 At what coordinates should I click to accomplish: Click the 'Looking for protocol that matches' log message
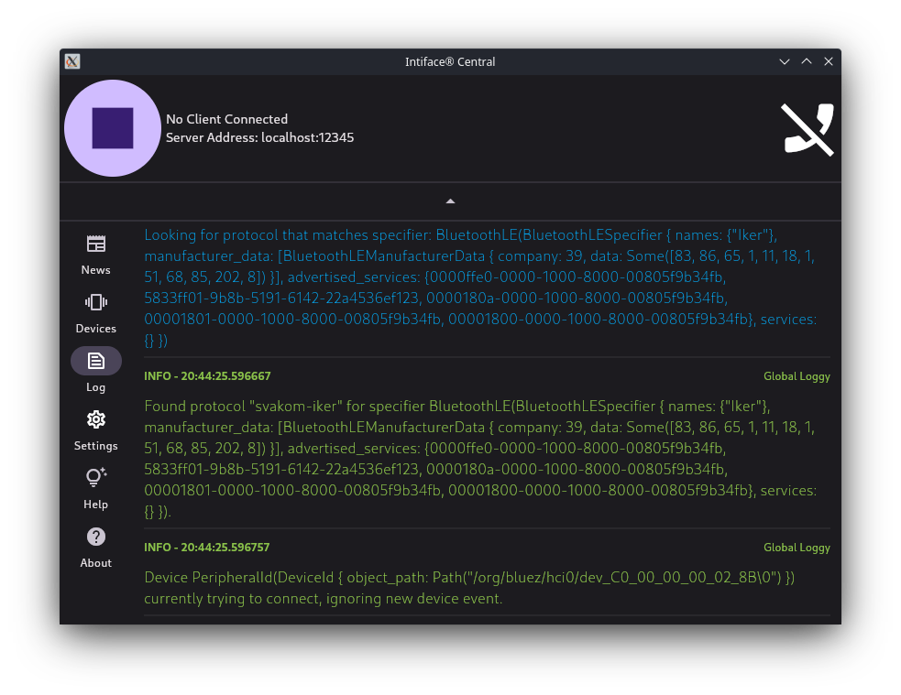(x=480, y=288)
